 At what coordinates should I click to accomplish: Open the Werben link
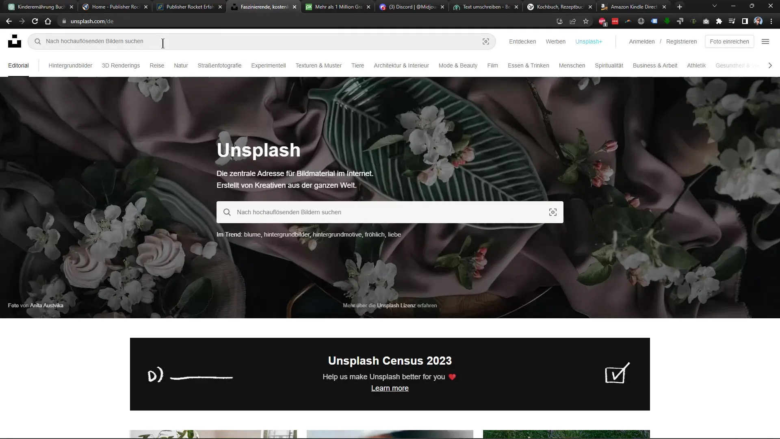click(x=555, y=41)
